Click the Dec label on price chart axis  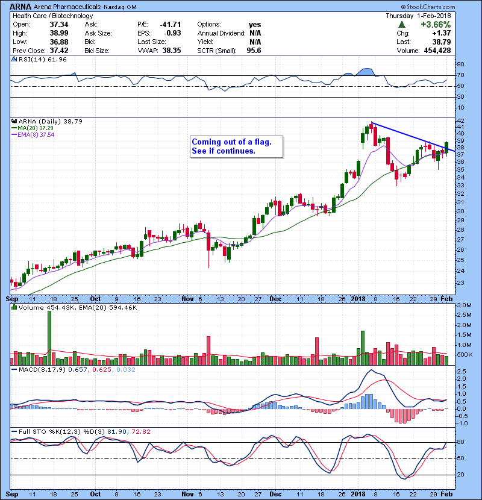(x=275, y=299)
